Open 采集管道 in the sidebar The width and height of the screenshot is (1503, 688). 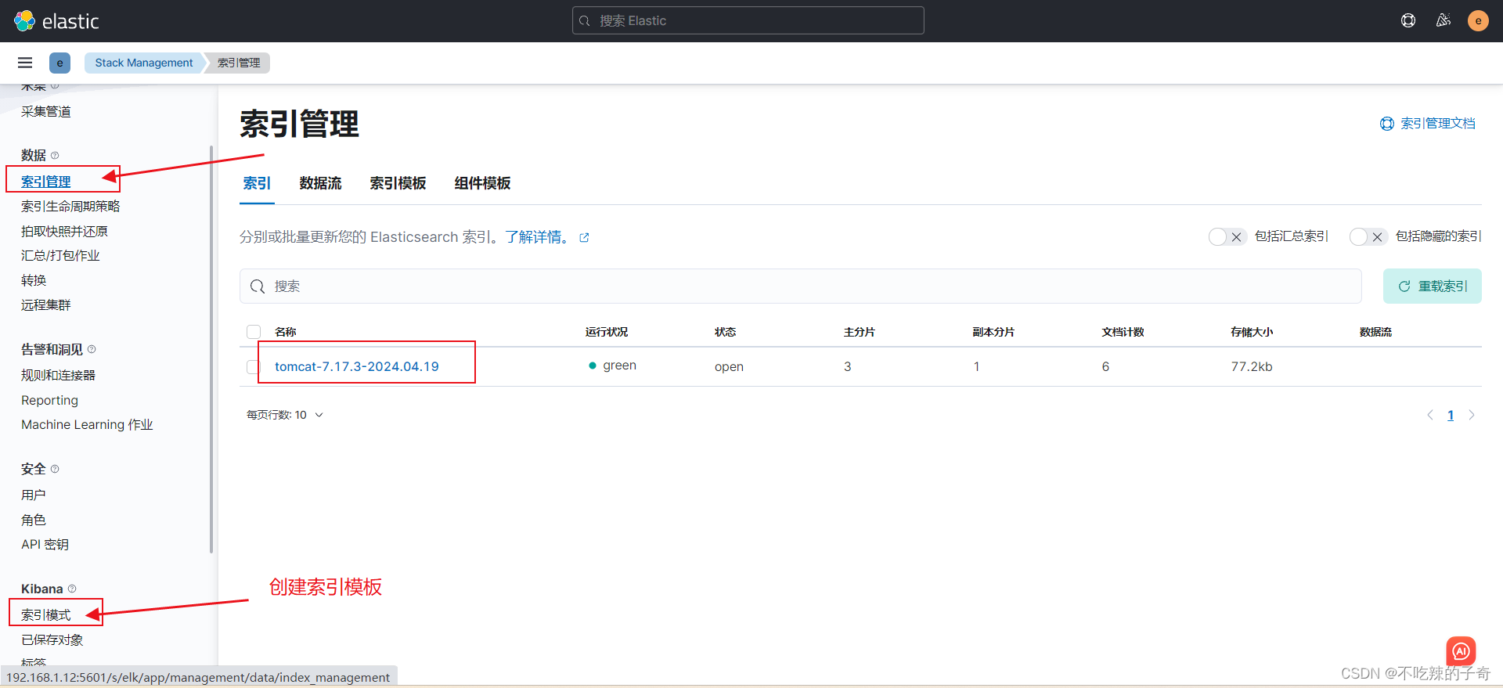46,111
